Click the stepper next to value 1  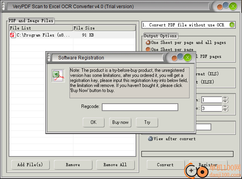[x=225, y=100]
